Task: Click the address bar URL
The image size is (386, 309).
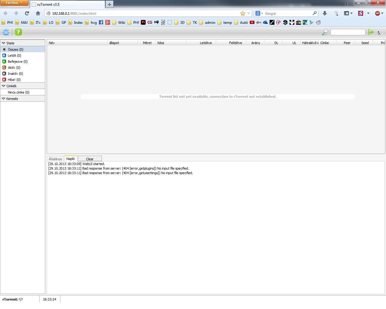Action: tap(74, 14)
